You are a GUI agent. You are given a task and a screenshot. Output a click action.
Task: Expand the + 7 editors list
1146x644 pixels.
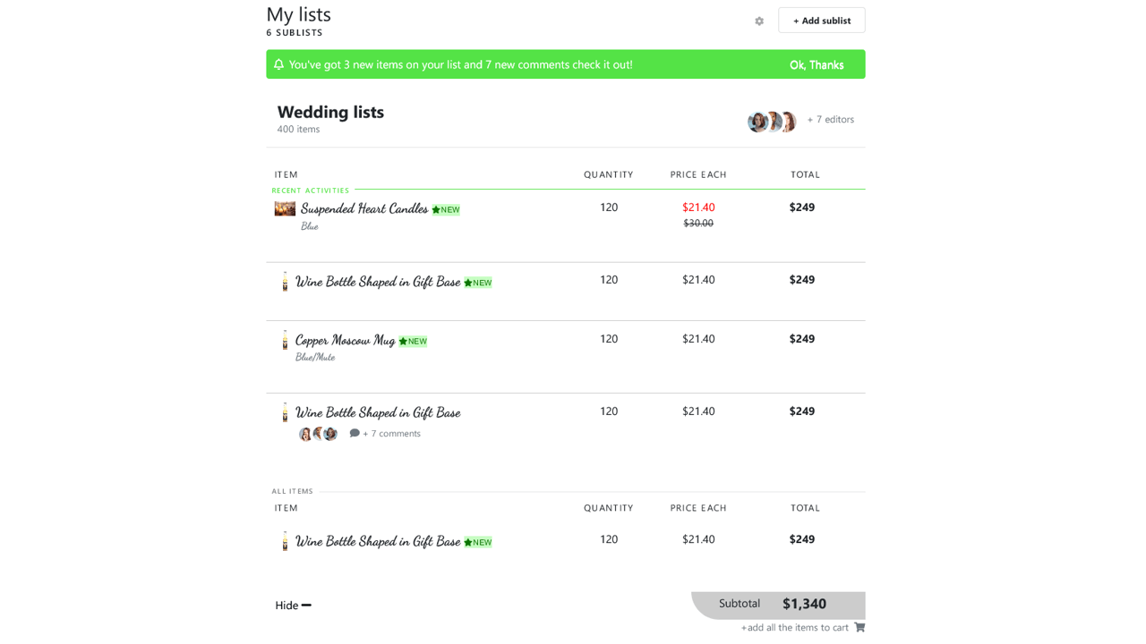pyautogui.click(x=830, y=119)
